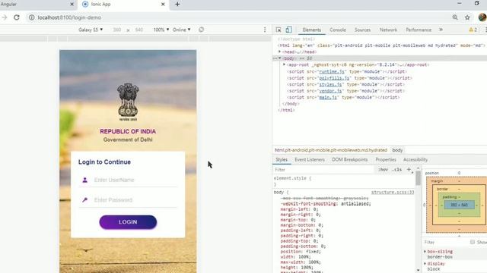Collapse the body element node
This screenshot has width=487, height=273.
click(280, 58)
